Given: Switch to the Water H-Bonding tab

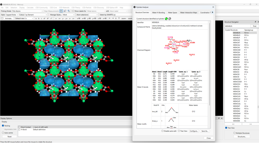Looking at the screenshot, I should (158, 12).
